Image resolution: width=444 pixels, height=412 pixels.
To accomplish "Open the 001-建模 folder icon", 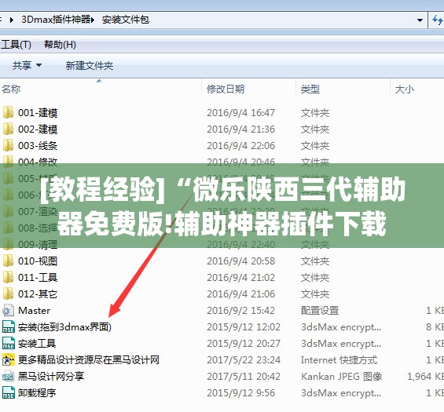I will pos(8,112).
